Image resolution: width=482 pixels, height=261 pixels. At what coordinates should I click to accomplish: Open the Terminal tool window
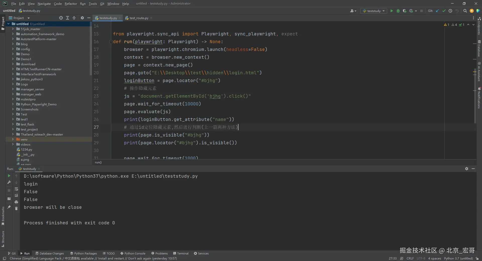[x=181, y=253]
